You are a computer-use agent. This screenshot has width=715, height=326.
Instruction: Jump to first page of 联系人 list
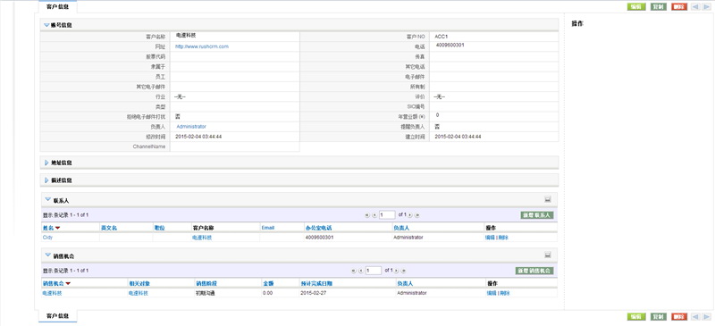click(367, 215)
